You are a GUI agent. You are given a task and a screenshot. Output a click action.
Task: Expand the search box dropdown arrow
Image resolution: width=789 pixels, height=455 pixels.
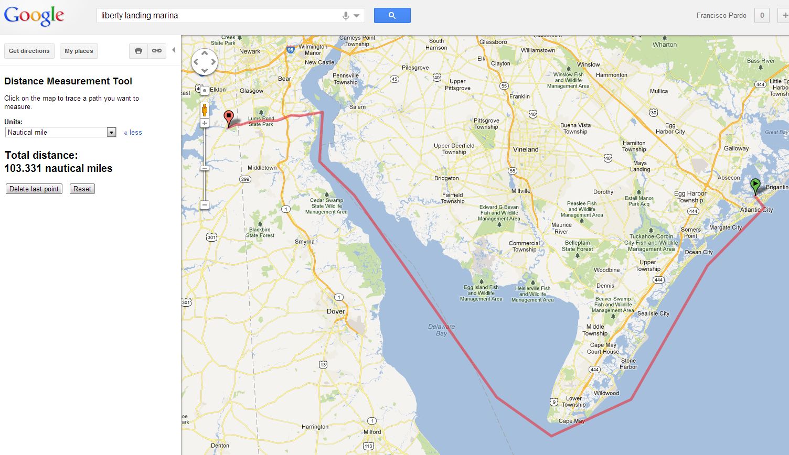pos(357,16)
